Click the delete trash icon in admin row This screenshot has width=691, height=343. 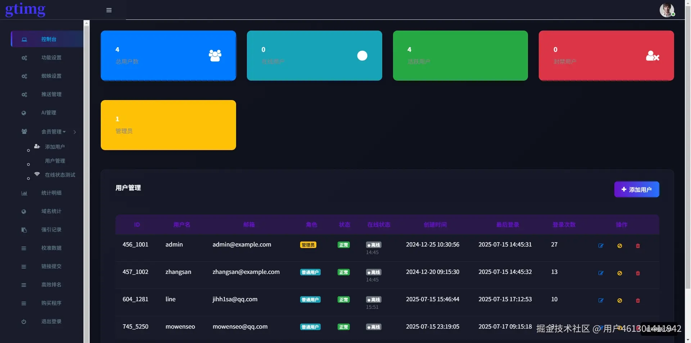(638, 246)
